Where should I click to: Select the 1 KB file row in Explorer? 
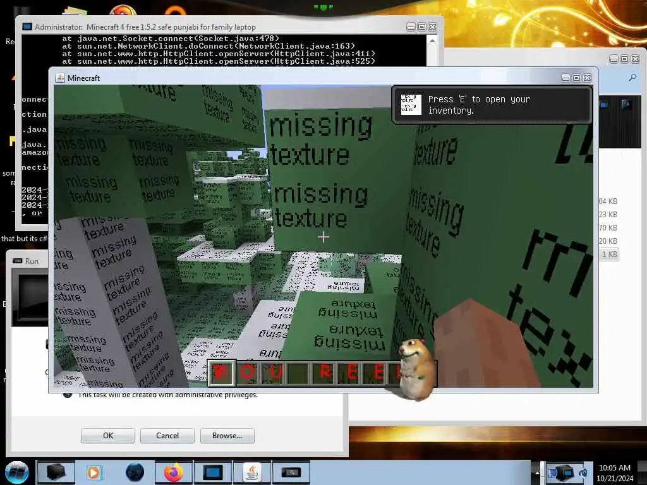[x=608, y=254]
